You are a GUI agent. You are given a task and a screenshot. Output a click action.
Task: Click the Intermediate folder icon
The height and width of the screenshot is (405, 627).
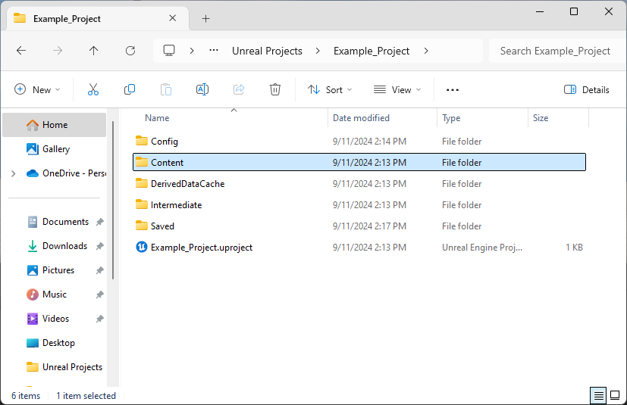(x=142, y=204)
